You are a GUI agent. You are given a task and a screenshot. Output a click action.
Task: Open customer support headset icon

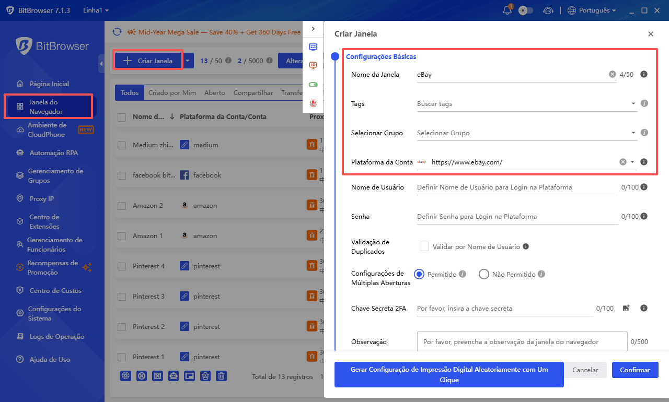pyautogui.click(x=548, y=10)
